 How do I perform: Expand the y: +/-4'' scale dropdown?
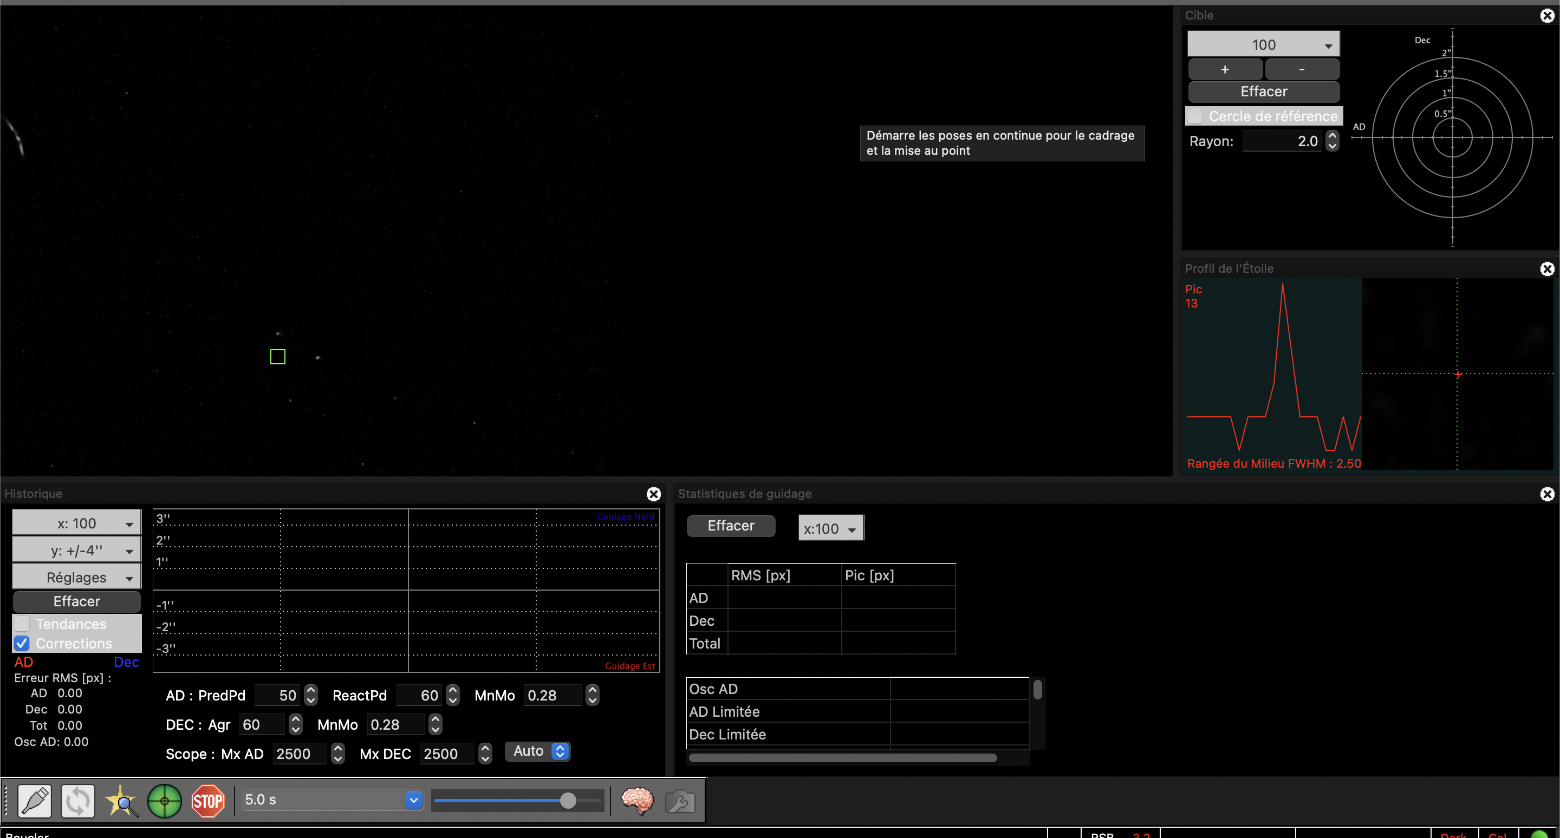click(x=77, y=550)
